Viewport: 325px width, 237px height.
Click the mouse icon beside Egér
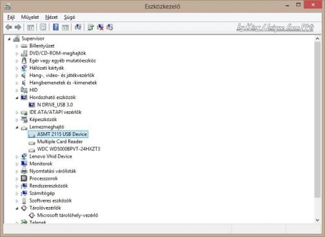point(24,61)
